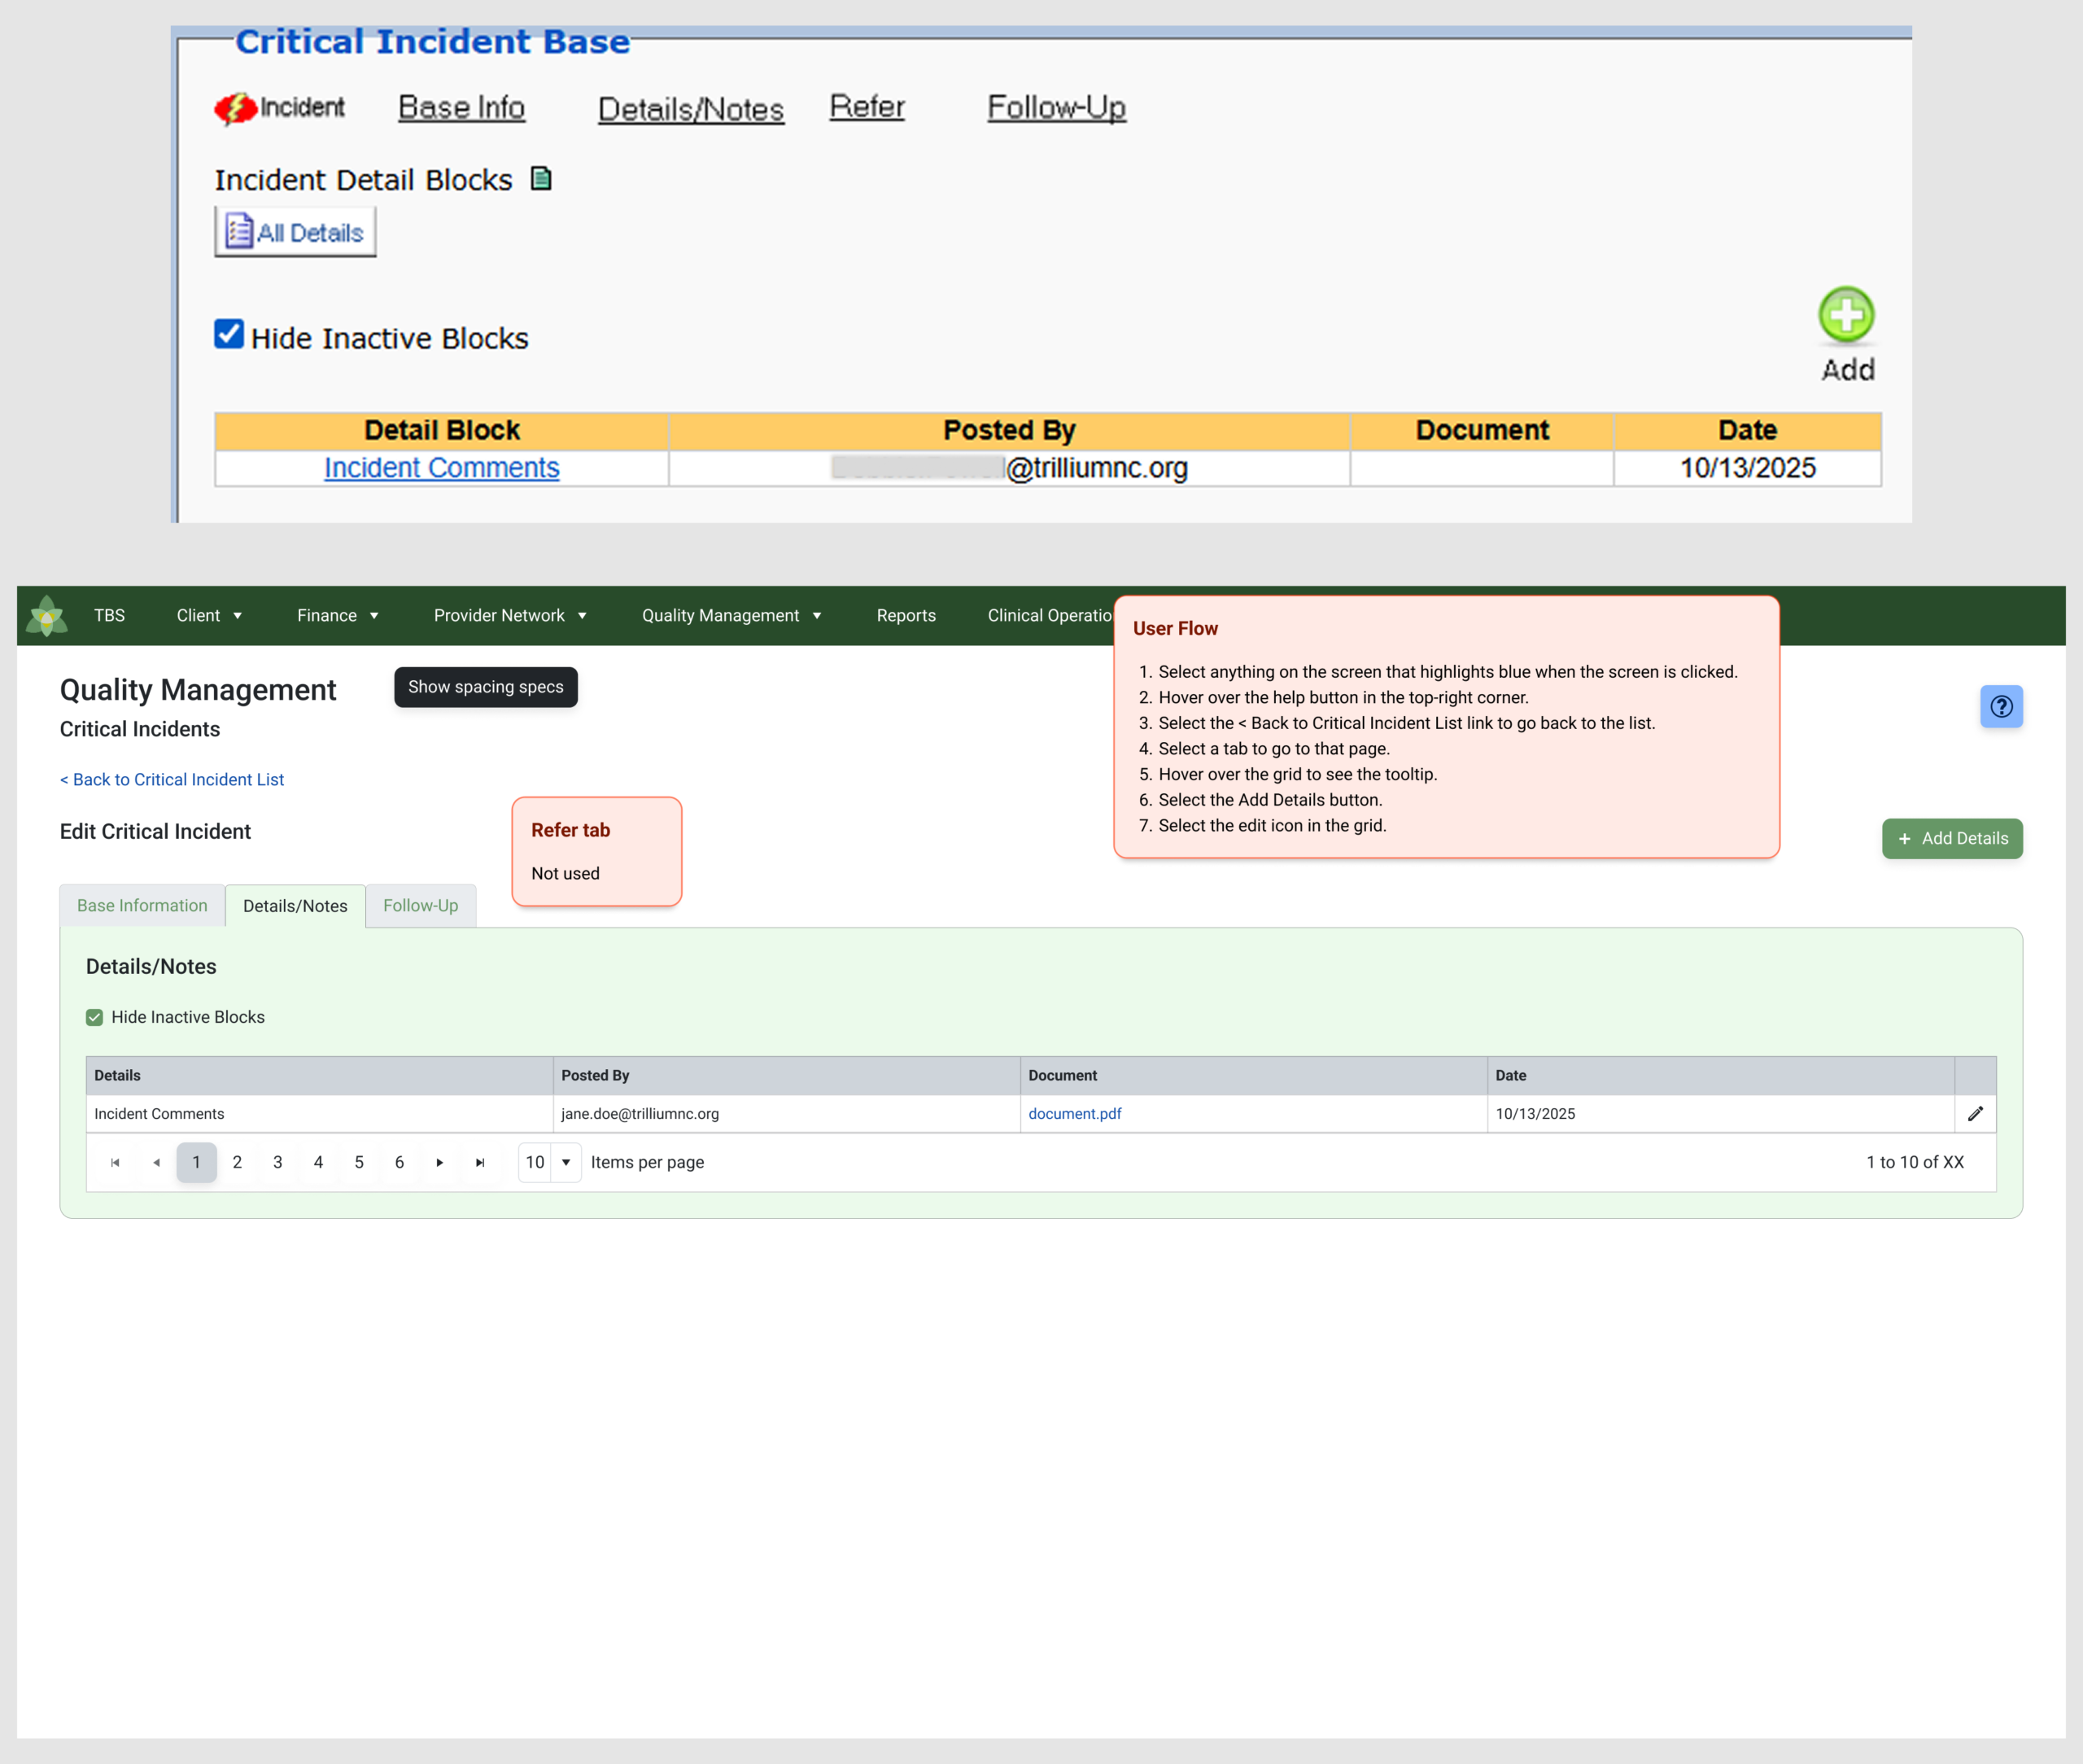
Task: Click the Add Details button
Action: (1951, 839)
